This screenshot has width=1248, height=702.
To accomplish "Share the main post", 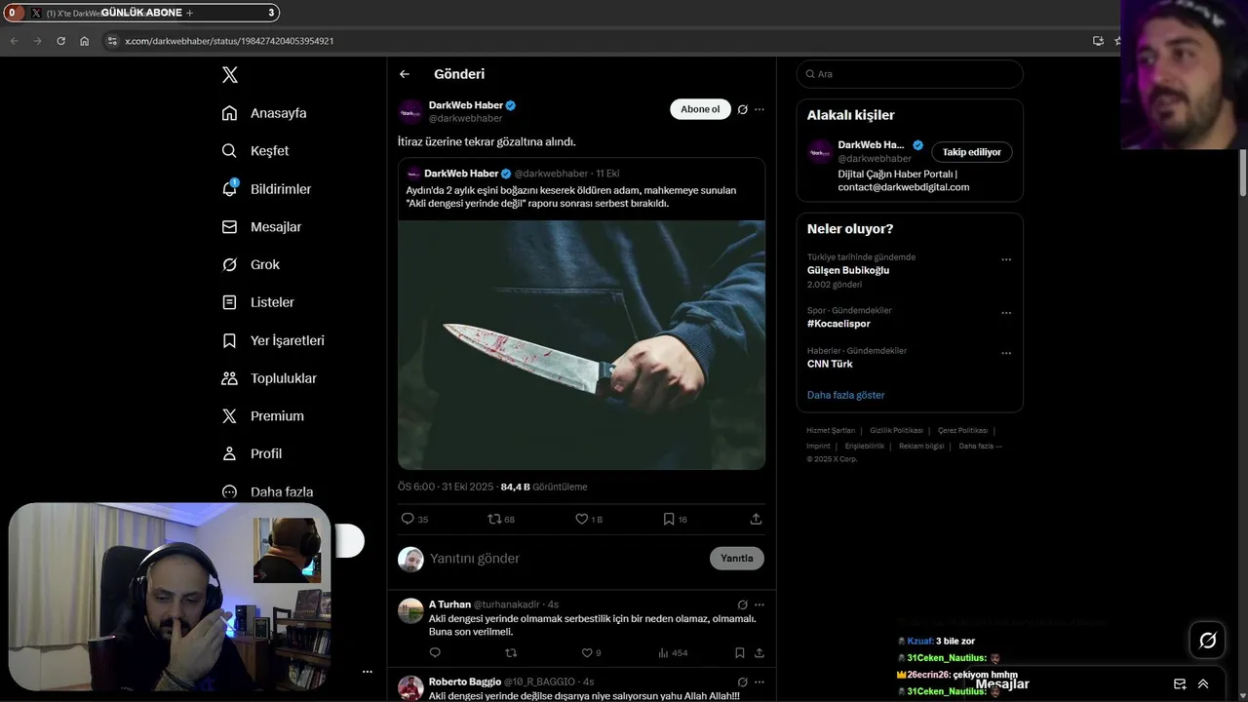I will (x=756, y=519).
